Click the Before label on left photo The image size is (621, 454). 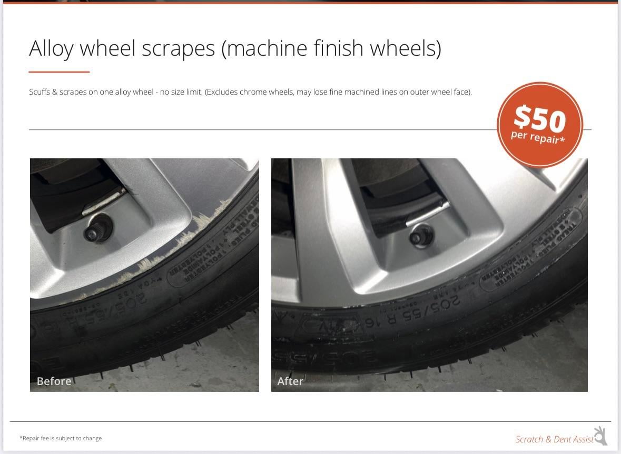pos(54,381)
